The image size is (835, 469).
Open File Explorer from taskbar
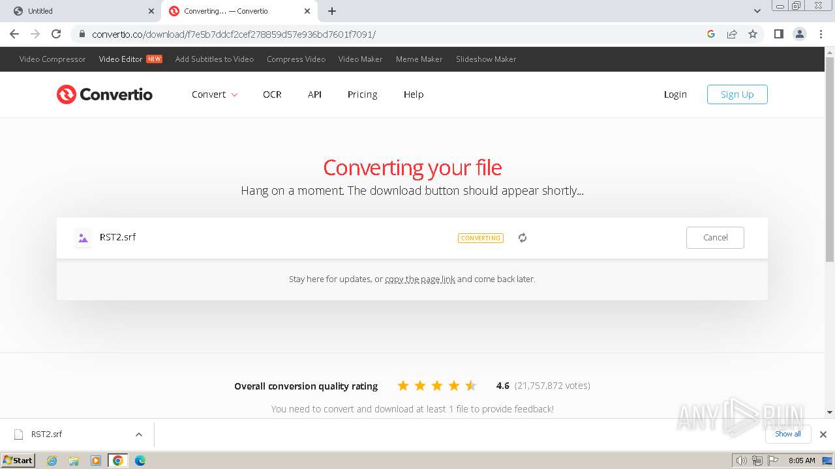(74, 461)
